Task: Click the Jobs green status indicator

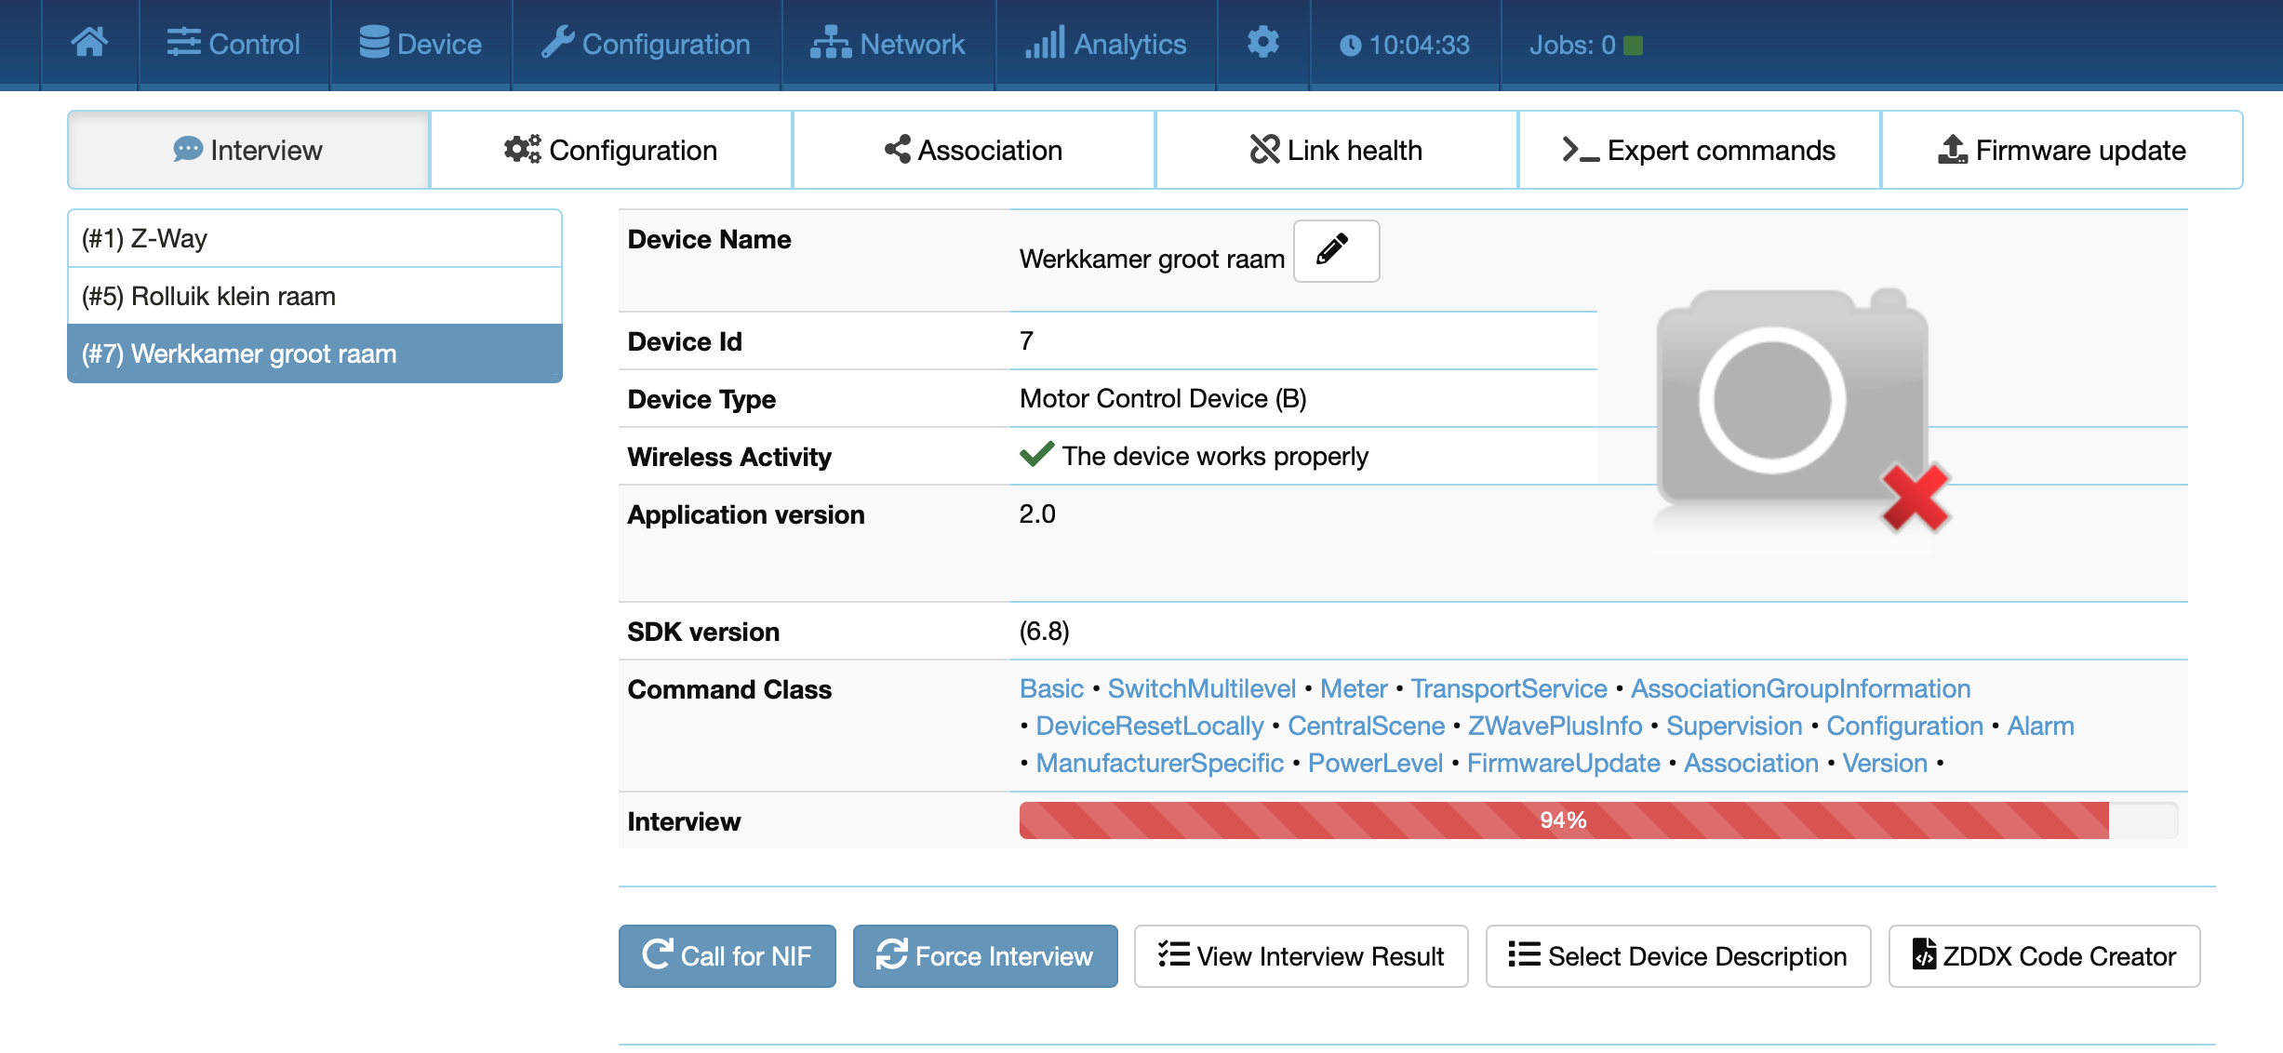Action: click(1633, 45)
